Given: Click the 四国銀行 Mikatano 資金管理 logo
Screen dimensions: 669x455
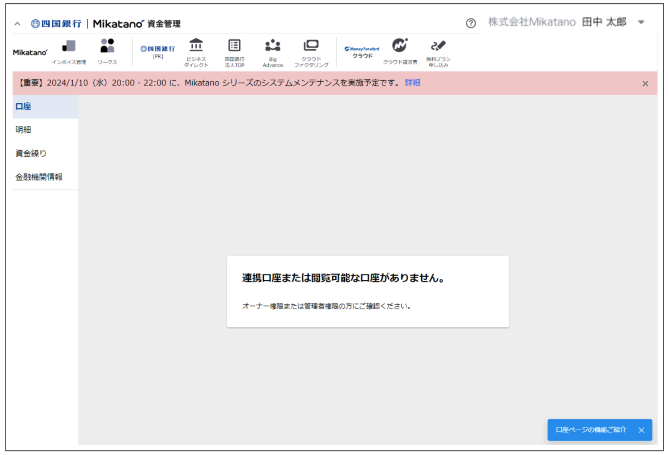Looking at the screenshot, I should [106, 24].
